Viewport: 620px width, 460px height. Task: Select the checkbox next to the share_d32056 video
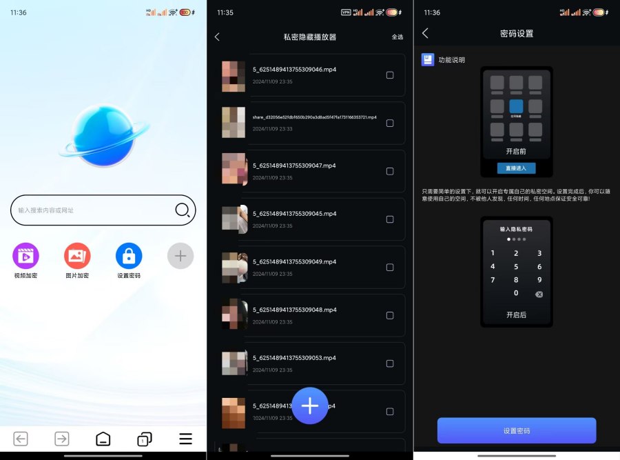[391, 124]
